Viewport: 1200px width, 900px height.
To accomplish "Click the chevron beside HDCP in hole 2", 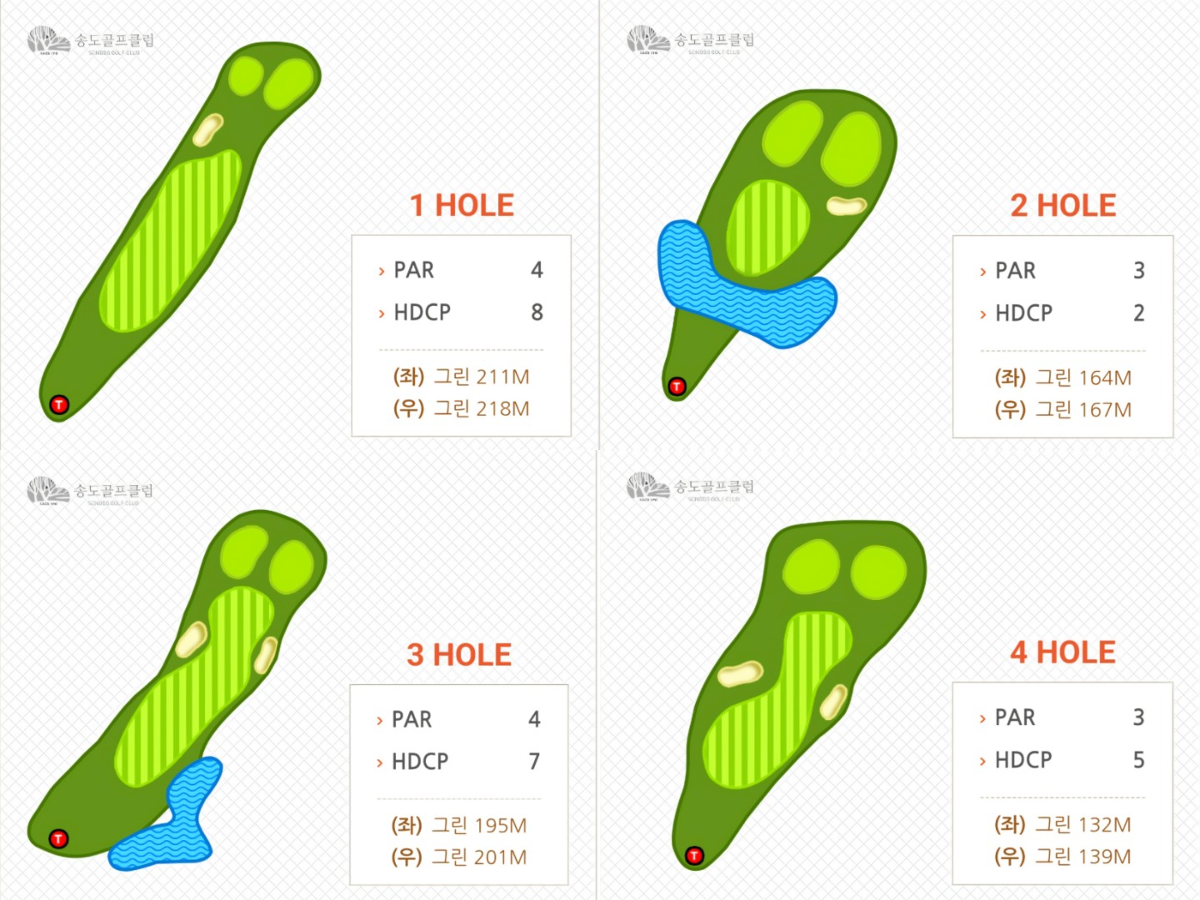I will [x=983, y=314].
